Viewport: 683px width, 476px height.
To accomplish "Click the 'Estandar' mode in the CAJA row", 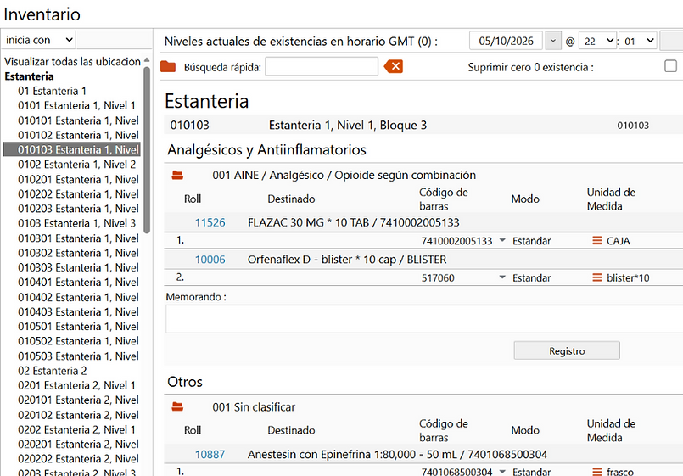I will coord(531,240).
